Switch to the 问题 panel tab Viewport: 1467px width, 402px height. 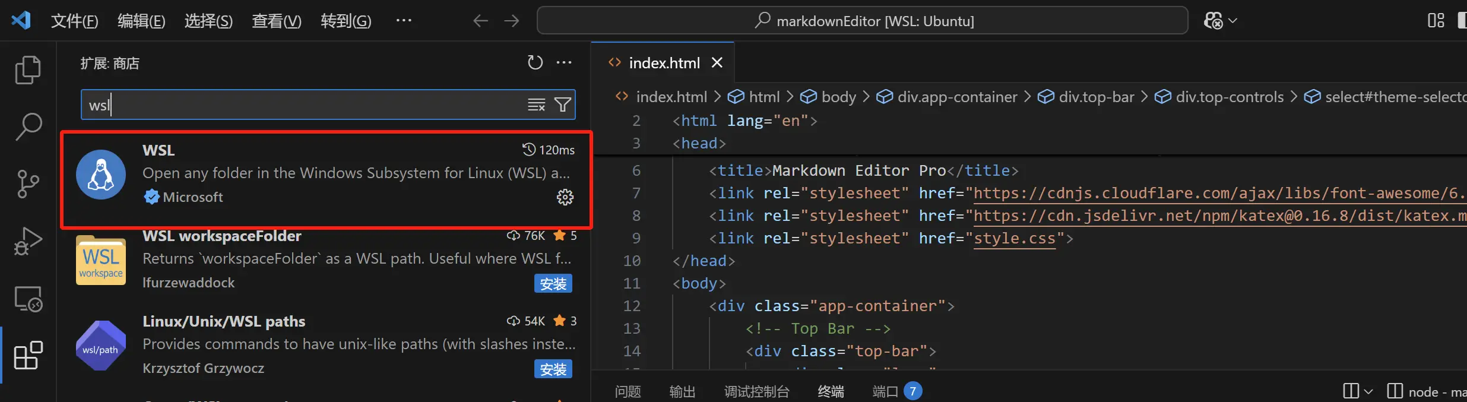tap(628, 391)
